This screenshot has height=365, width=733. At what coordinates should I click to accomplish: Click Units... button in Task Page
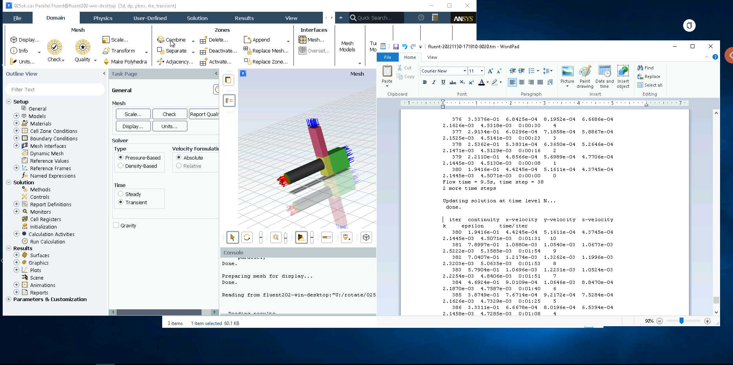pyautogui.click(x=169, y=126)
